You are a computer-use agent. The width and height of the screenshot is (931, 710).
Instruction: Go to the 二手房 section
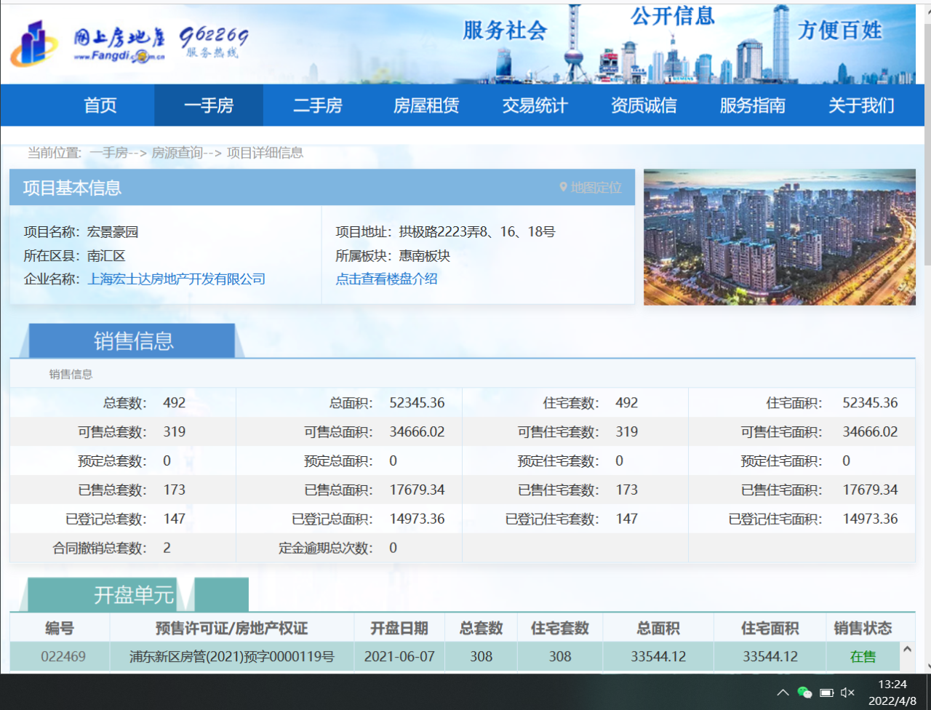tap(317, 105)
